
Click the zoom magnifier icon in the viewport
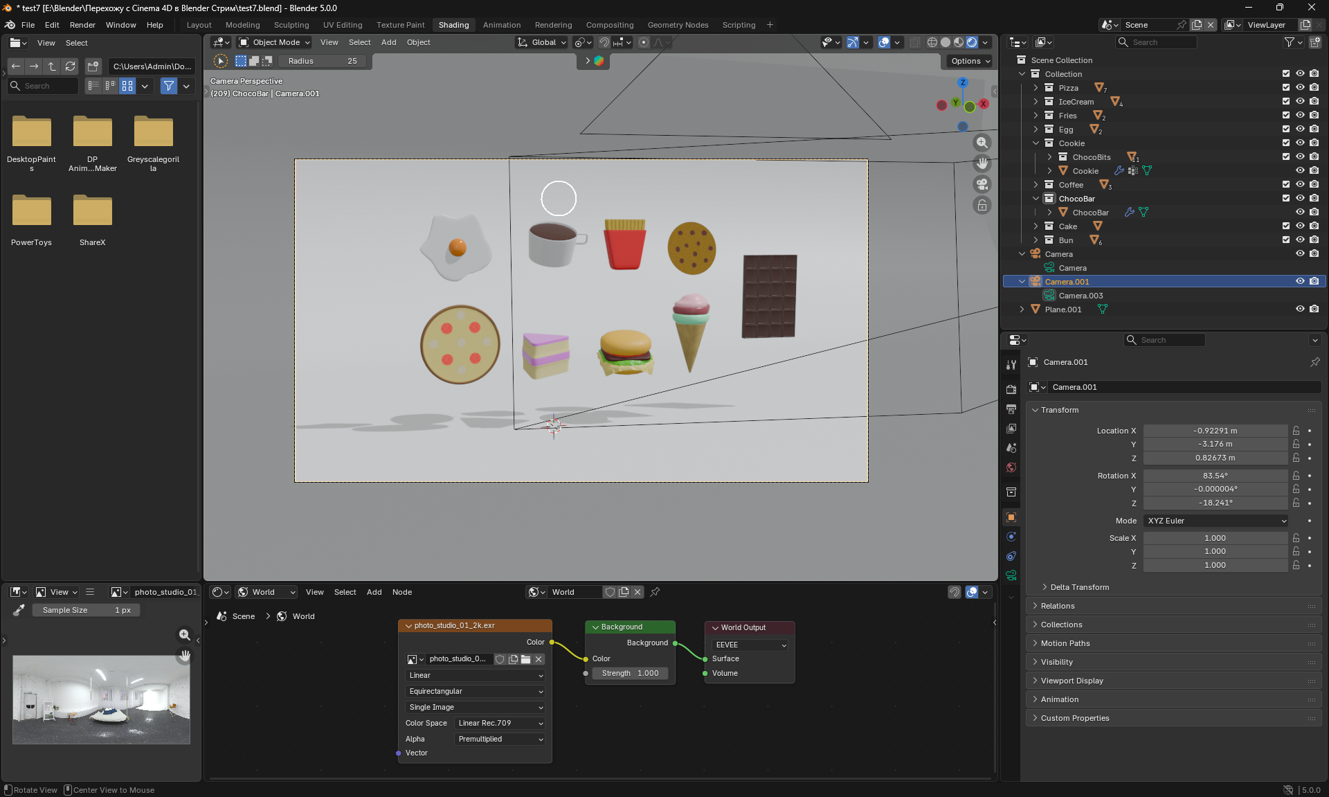[x=982, y=143]
